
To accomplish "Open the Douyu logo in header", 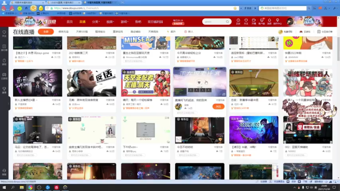I will click(x=49, y=22).
